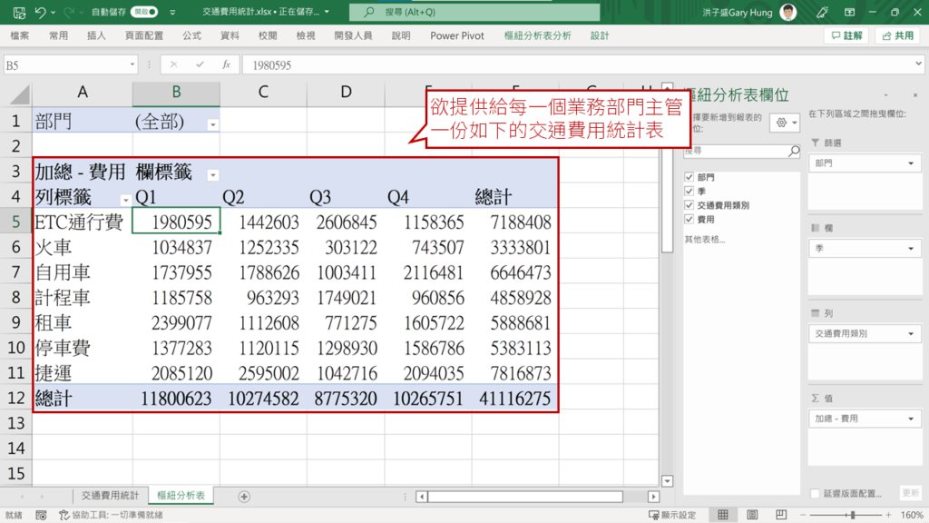Click the 註解 comments button
This screenshot has width=929, height=523.
pos(846,35)
